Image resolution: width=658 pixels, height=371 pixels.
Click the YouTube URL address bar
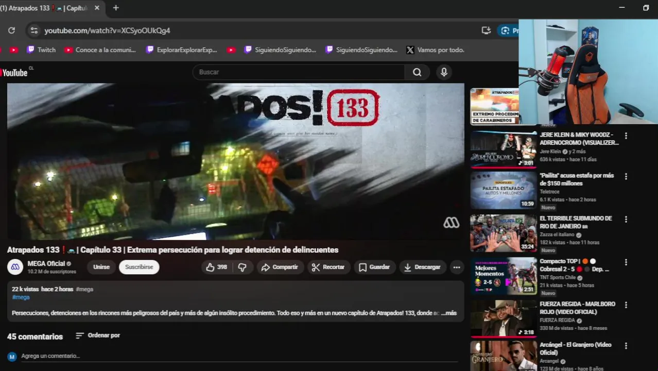click(107, 30)
